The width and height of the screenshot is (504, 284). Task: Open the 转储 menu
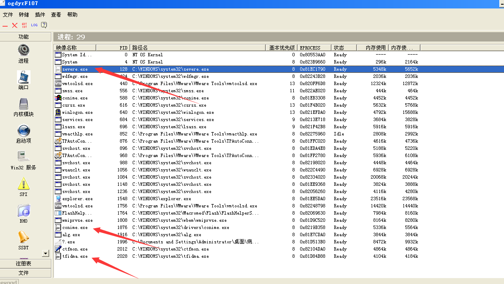point(24,15)
